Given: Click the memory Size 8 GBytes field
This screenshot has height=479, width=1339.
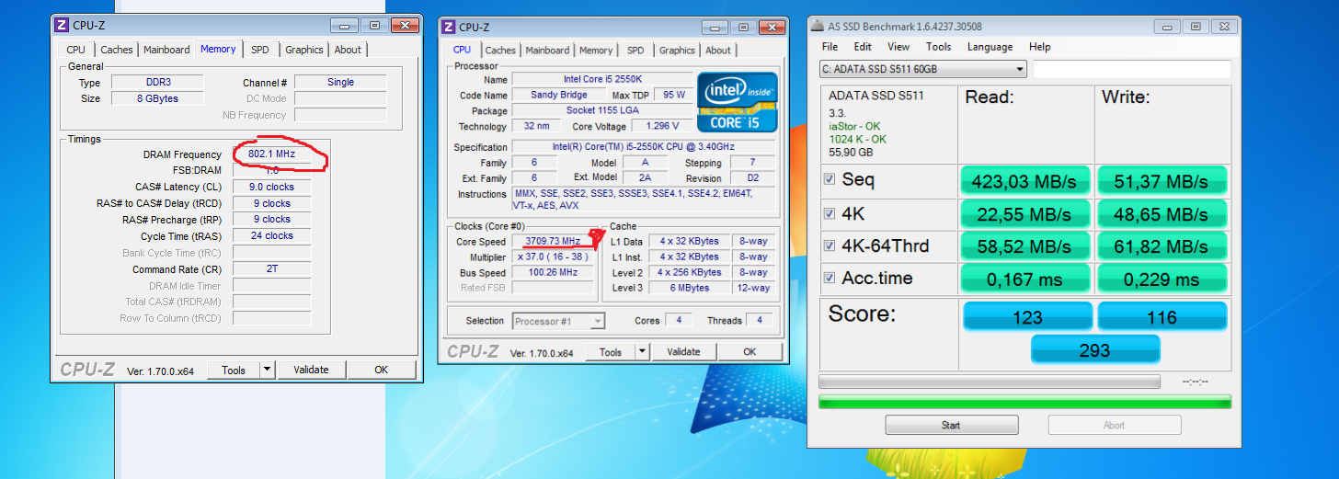Looking at the screenshot, I should (x=156, y=98).
